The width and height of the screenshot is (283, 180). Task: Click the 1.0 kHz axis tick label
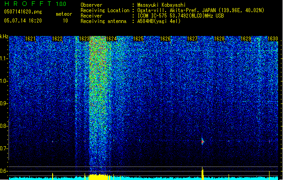pyautogui.click(x=4, y=81)
